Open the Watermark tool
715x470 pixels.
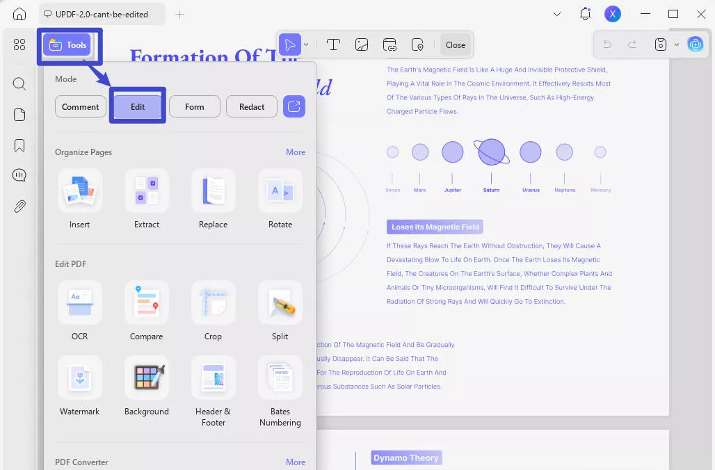79,387
